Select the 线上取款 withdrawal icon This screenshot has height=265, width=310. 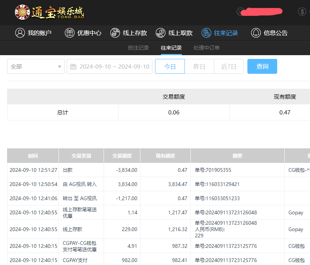point(161,33)
